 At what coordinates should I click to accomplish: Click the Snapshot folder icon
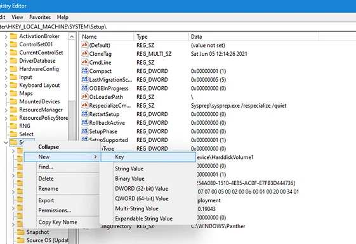(x=21, y=232)
